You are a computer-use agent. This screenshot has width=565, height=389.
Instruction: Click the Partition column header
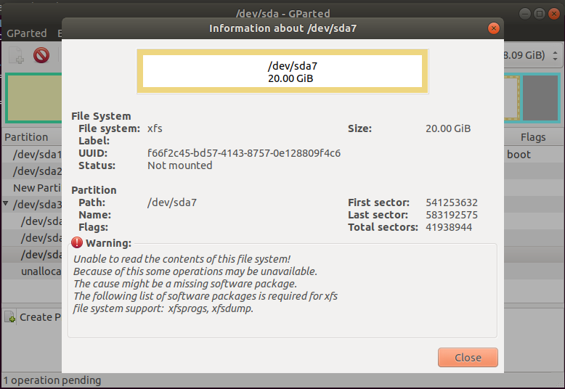pos(27,137)
